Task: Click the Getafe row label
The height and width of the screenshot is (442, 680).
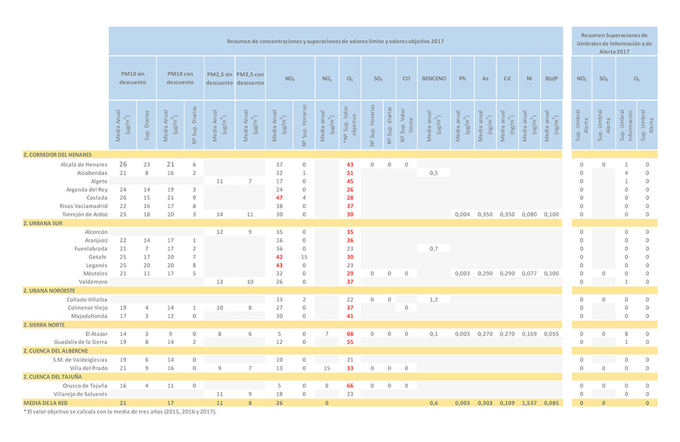Action: [x=98, y=257]
